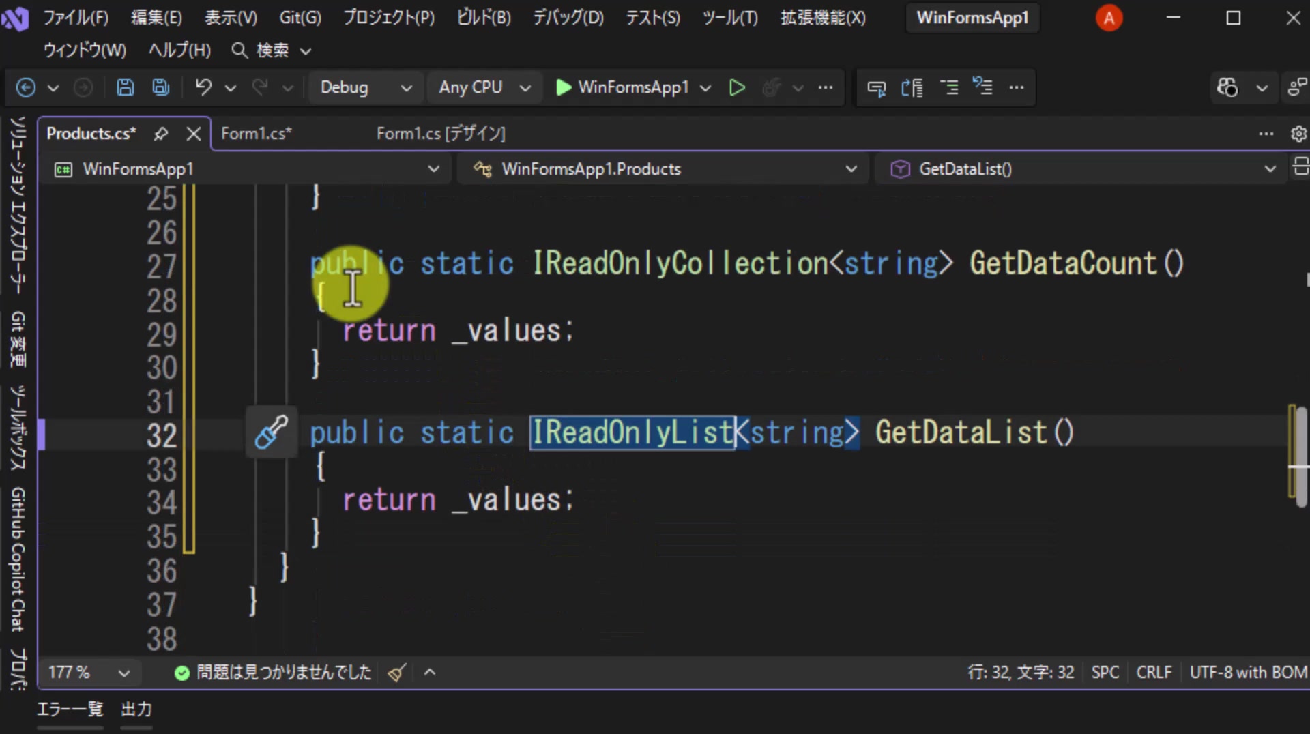Switch to the Form1.cs* tab
1310x734 pixels.
click(257, 134)
